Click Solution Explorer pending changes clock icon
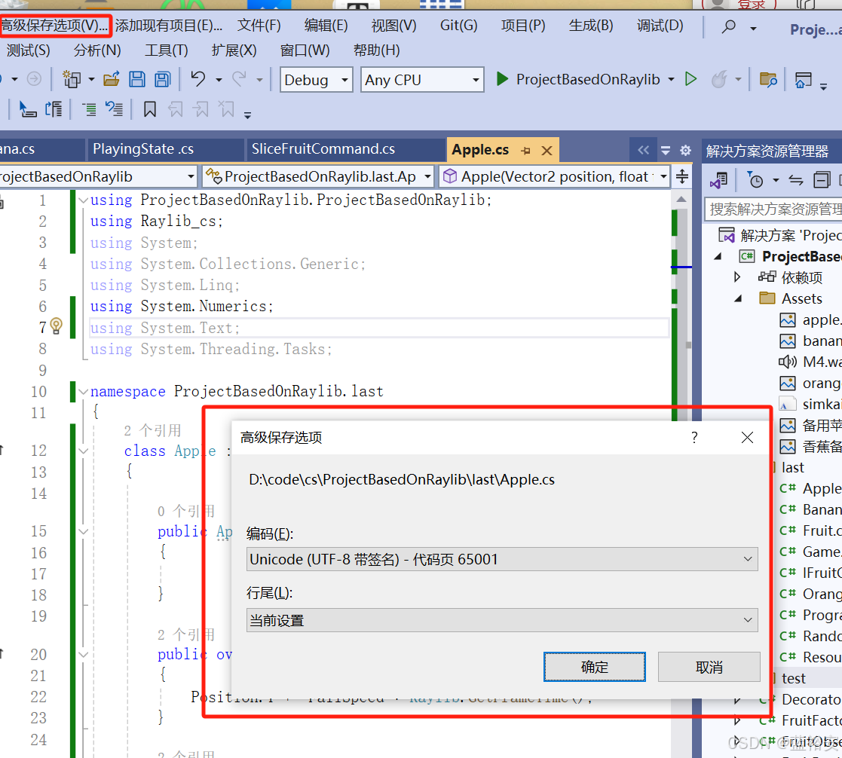 (x=755, y=180)
